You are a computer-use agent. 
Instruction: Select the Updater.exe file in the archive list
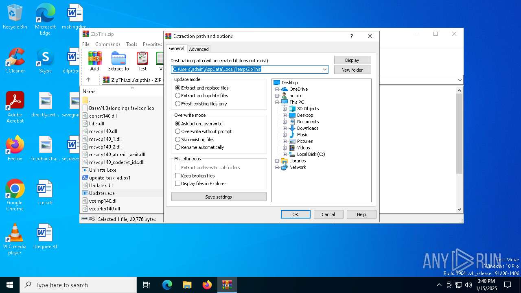102,193
